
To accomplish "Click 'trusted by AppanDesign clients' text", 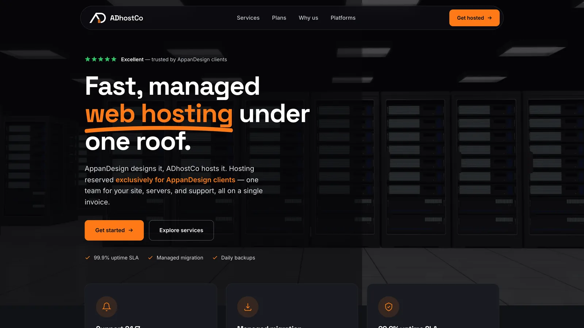I will click(x=189, y=59).
